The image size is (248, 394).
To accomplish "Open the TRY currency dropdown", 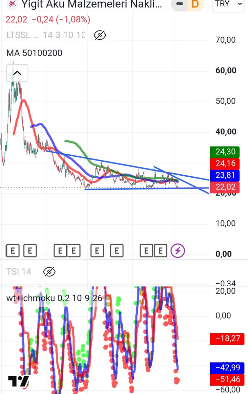I will [228, 4].
